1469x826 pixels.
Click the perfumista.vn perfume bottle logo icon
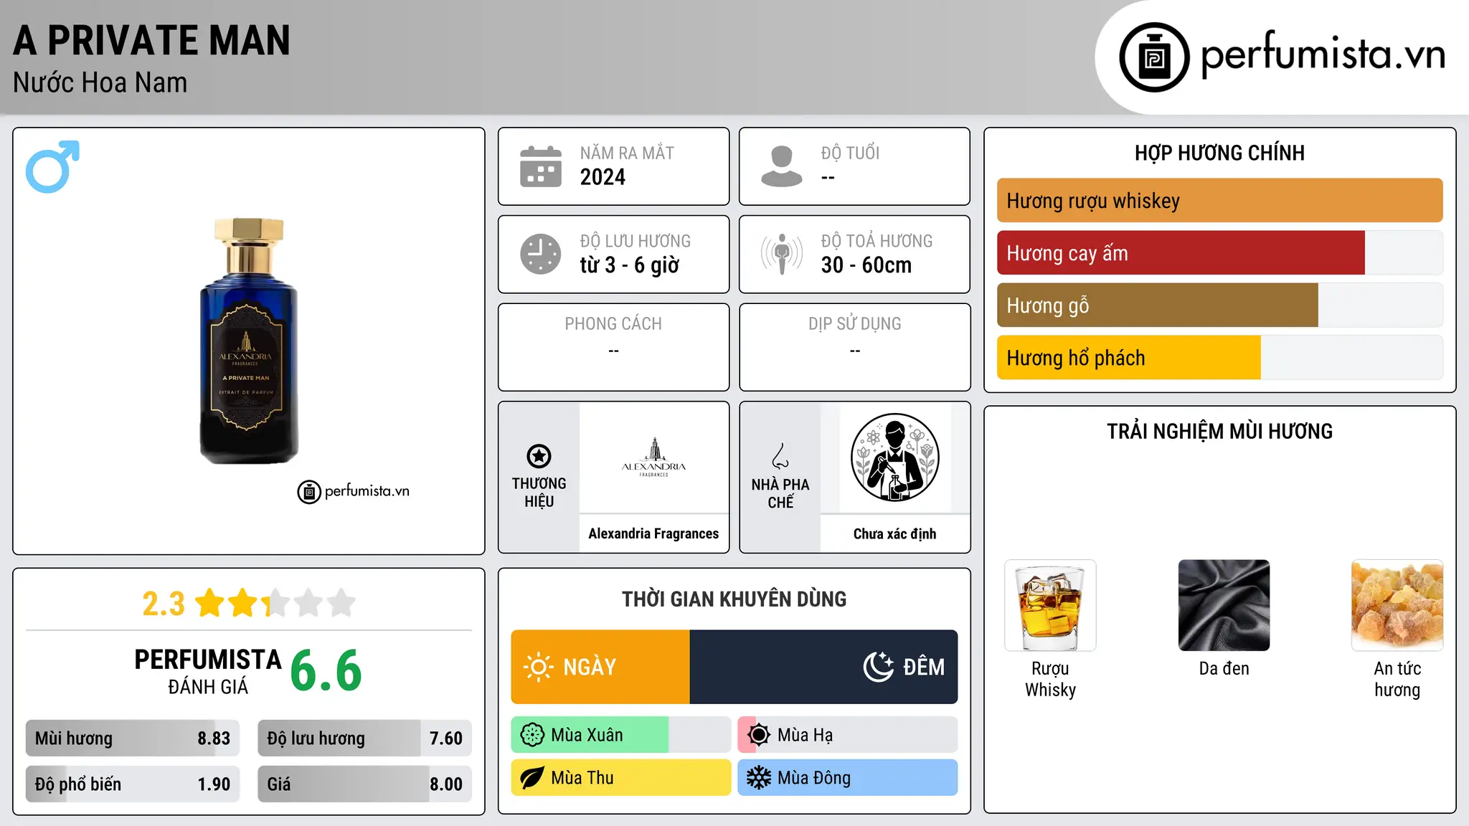tap(1154, 57)
